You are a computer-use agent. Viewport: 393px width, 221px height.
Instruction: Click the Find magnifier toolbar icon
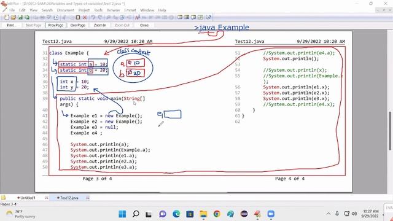click(x=109, y=17)
